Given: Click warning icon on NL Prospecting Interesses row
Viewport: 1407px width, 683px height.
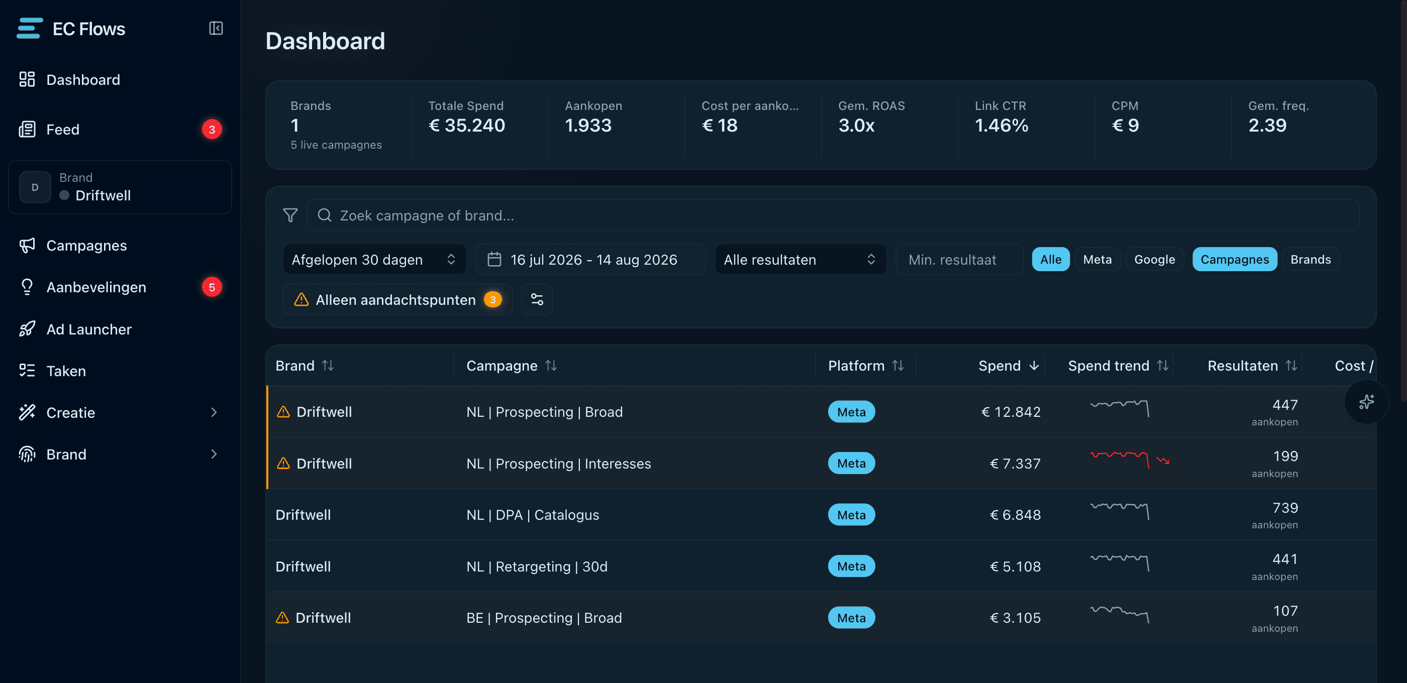Looking at the screenshot, I should click(283, 464).
